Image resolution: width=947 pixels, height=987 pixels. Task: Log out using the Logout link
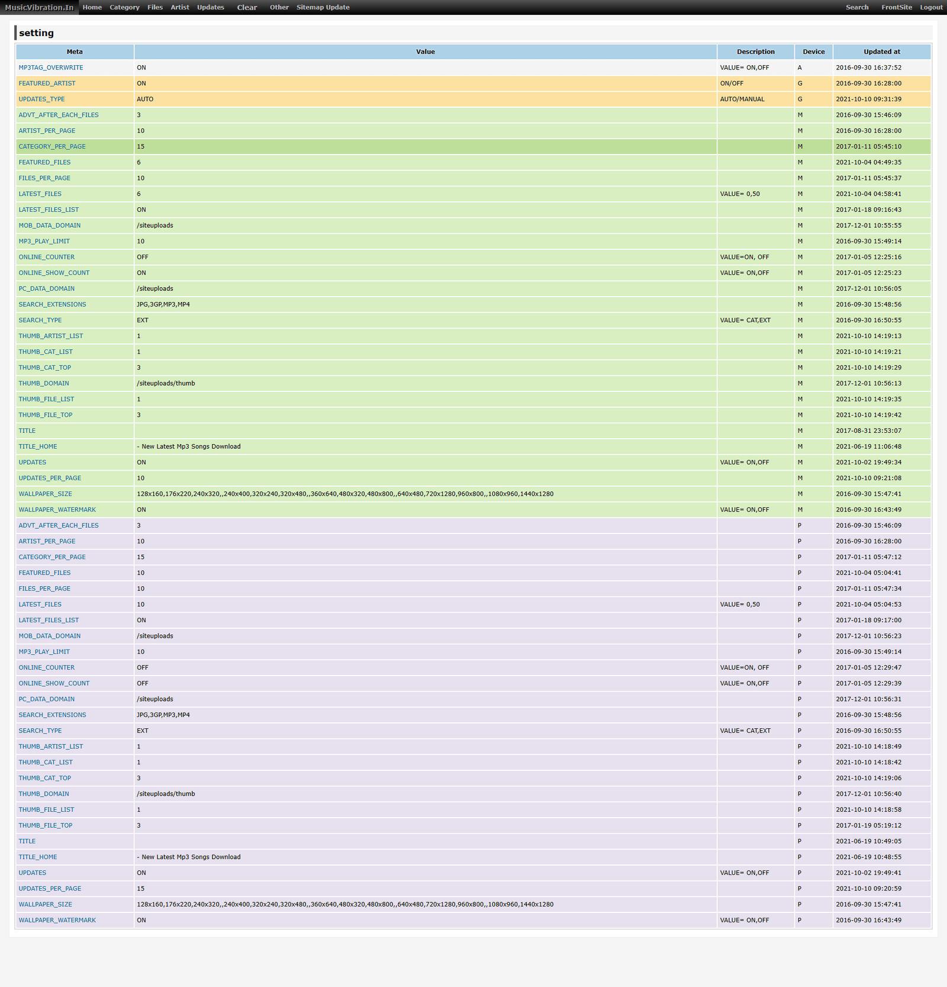(930, 8)
